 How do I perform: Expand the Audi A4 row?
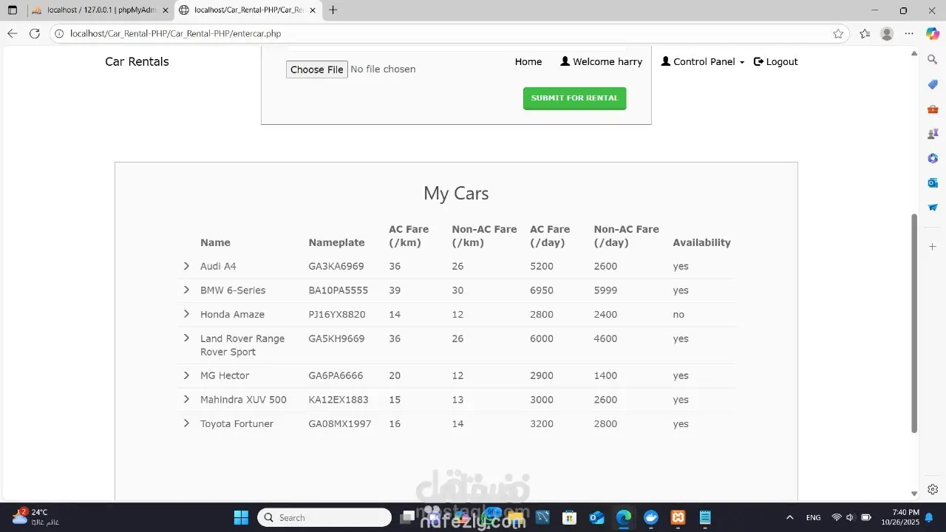pyautogui.click(x=186, y=266)
